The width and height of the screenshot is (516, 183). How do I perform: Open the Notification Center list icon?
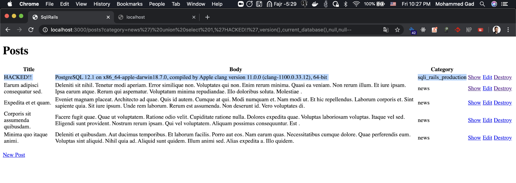point(504,4)
